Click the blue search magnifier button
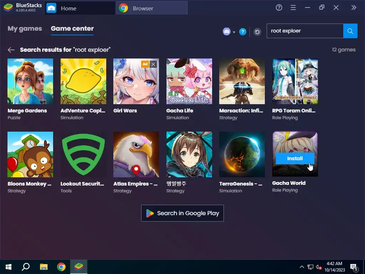This screenshot has width=365, height=274. pyautogui.click(x=350, y=31)
